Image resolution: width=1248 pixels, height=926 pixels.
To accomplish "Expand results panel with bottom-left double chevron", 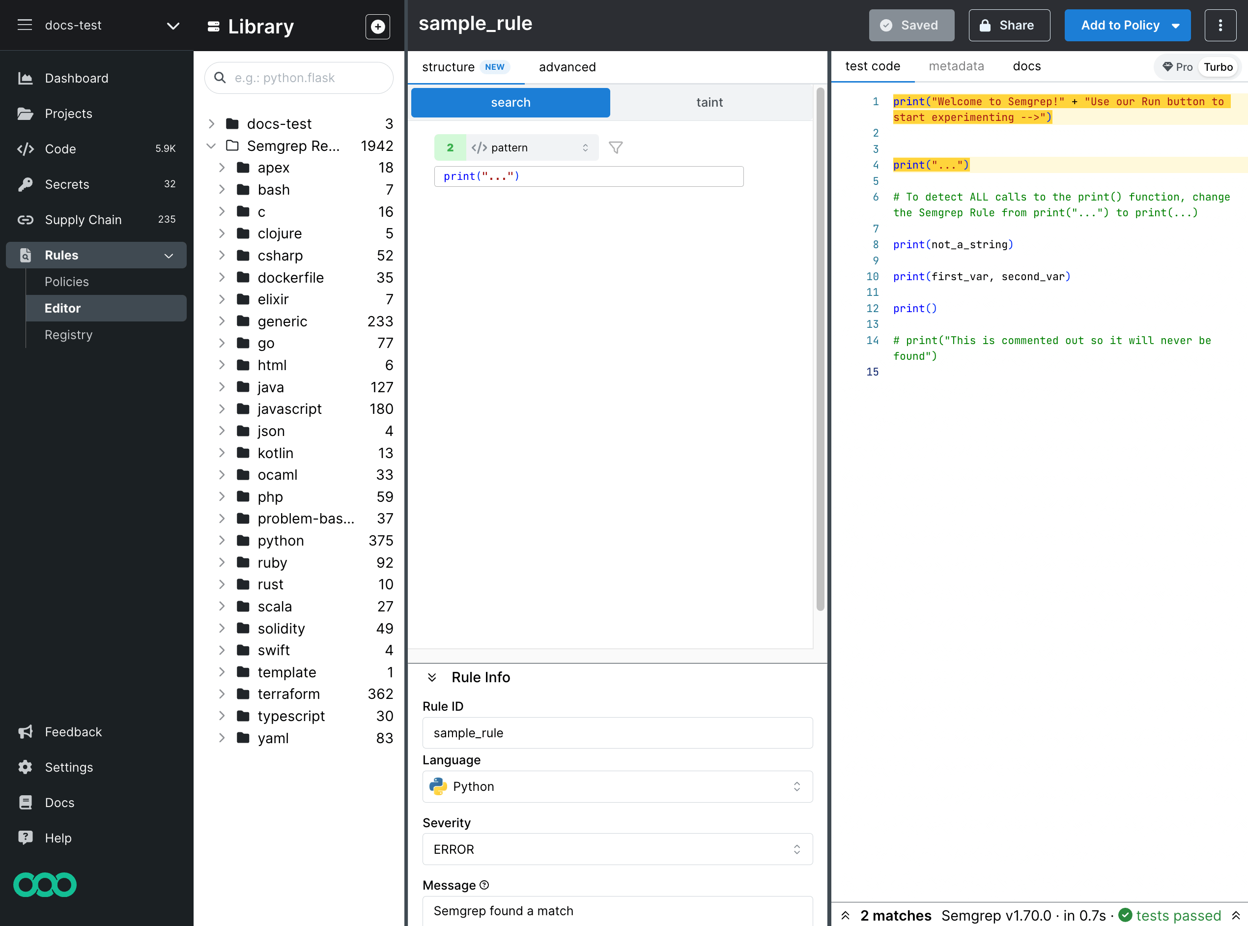I will 846,915.
